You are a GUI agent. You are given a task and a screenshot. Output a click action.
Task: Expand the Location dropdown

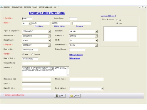[96, 31]
